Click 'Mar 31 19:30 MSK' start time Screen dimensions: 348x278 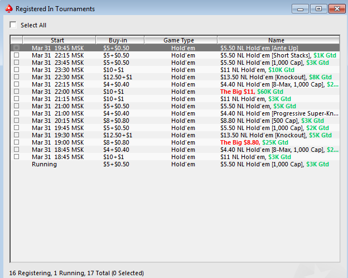(x=58, y=135)
